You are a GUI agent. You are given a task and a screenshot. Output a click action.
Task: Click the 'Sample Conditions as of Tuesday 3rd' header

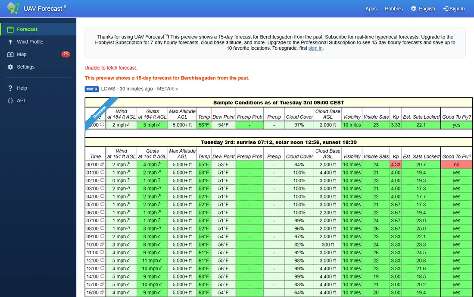click(x=278, y=103)
